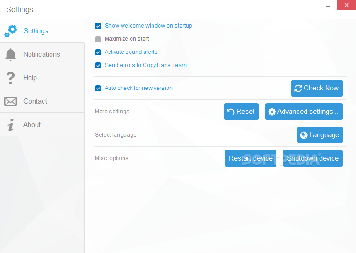
Task: Uncheck Send errors to CopyTrans Team
Action: point(98,66)
